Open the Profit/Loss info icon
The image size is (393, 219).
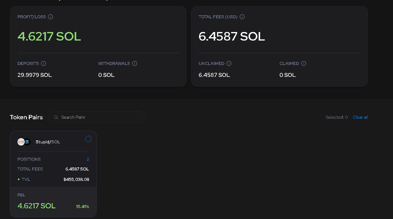[51, 17]
